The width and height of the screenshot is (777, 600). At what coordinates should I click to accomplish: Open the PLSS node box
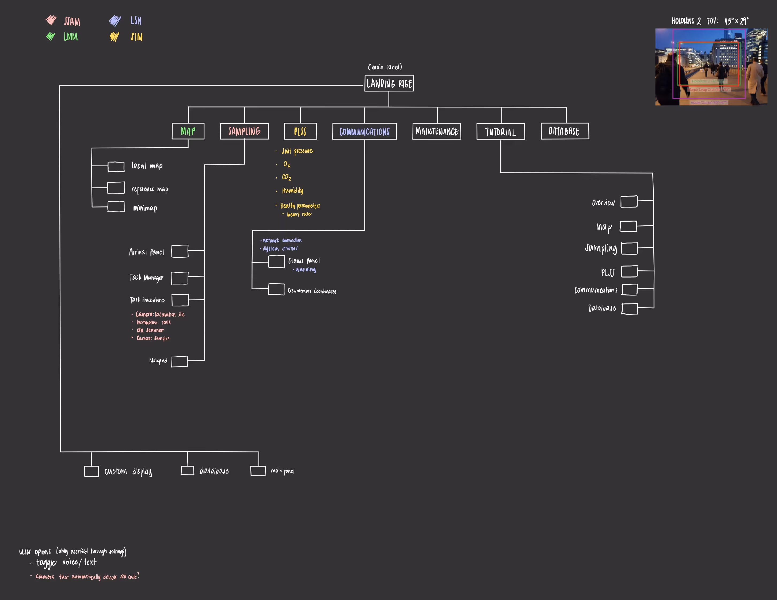[x=300, y=131]
